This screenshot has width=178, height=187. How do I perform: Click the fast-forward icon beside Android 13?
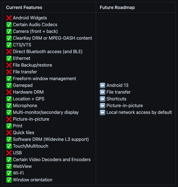[x=103, y=85]
